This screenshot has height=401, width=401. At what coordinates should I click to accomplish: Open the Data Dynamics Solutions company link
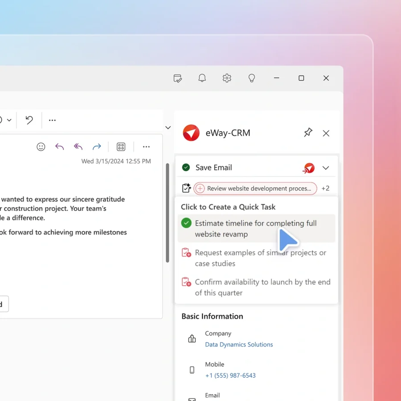[239, 344]
